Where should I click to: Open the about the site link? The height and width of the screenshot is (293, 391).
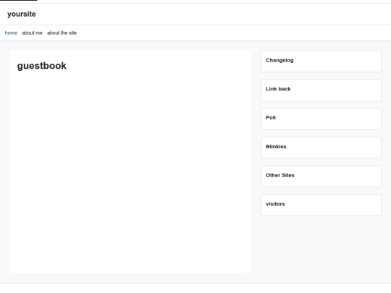tap(62, 33)
